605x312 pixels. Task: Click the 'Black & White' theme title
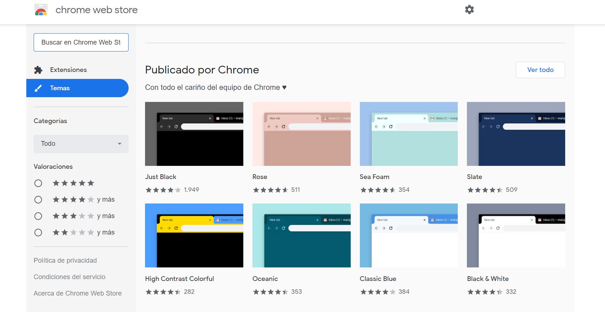(x=488, y=279)
